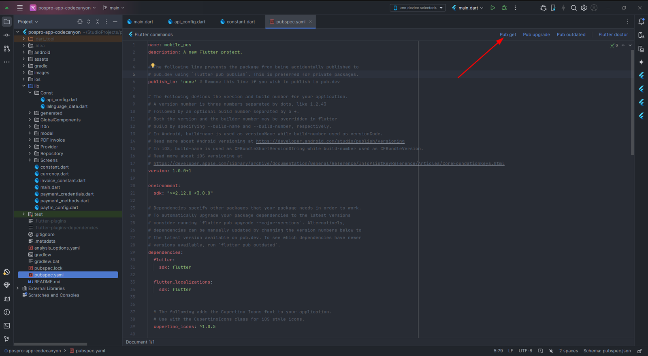Viewport: 648px width, 356px height.
Task: Click the Debug bug icon
Action: tap(504, 8)
